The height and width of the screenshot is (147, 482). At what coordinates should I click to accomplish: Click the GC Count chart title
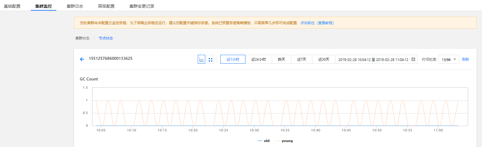(89, 79)
